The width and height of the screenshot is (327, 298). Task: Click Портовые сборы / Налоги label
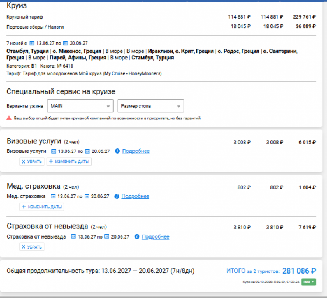[x=35, y=27]
